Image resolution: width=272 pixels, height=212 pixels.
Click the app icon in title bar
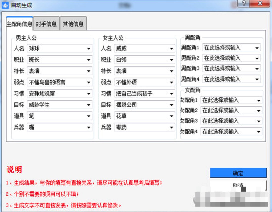click(x=5, y=5)
